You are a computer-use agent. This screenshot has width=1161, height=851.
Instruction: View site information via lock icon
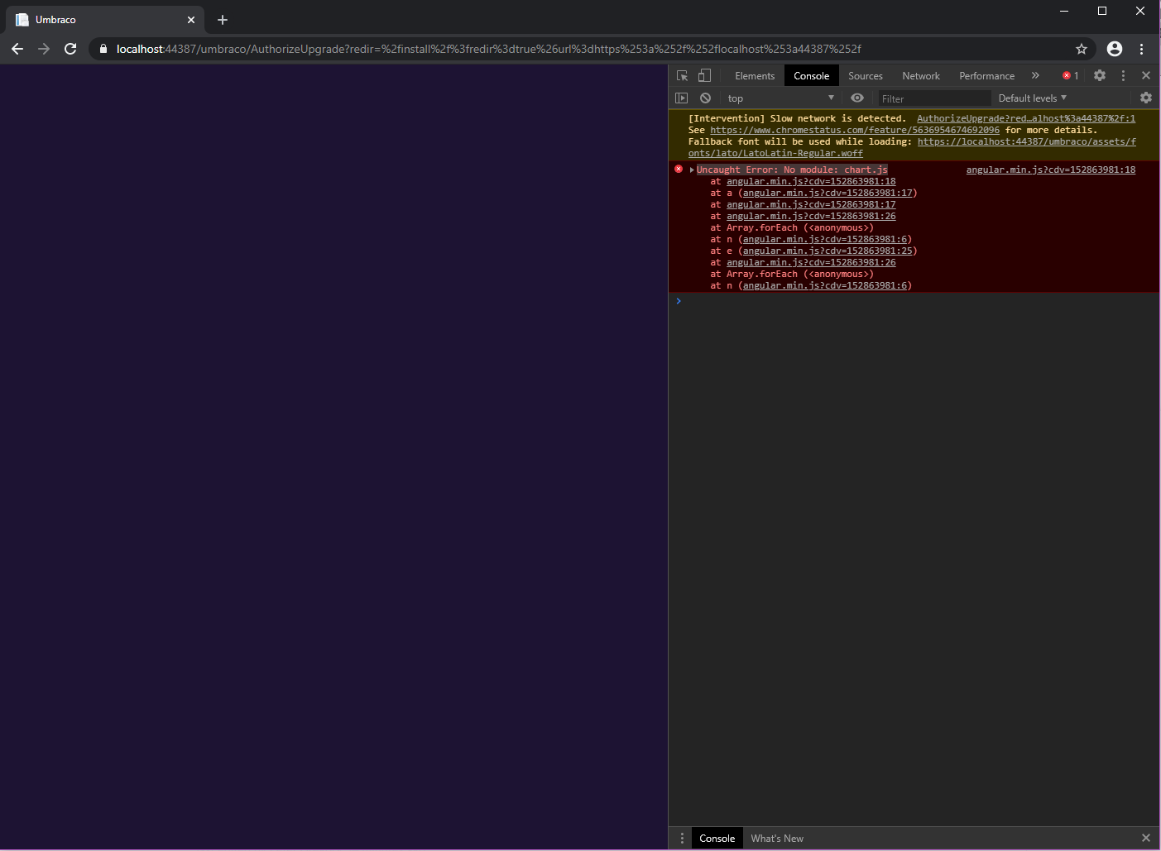pyautogui.click(x=103, y=49)
